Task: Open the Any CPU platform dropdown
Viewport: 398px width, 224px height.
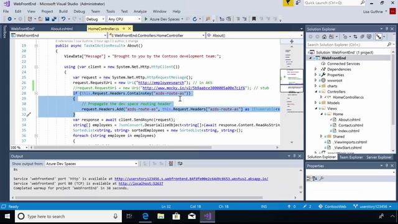Action: [x=124, y=19]
